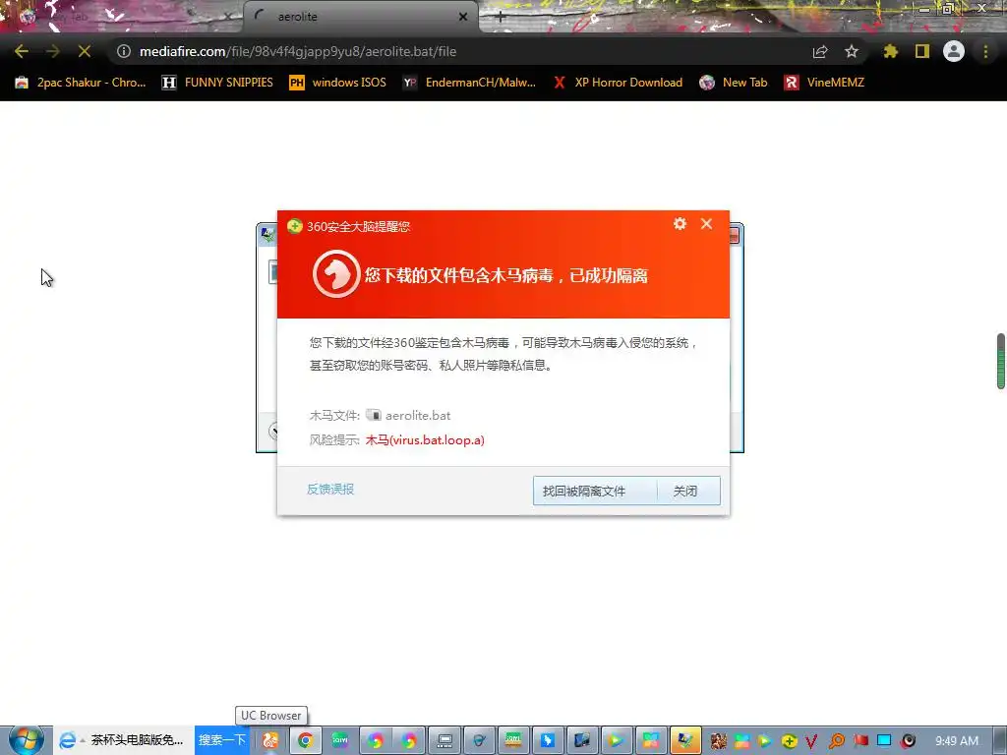Click the Internet Explorer icon in taskbar
1007x755 pixels.
coord(66,740)
